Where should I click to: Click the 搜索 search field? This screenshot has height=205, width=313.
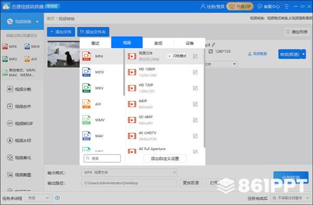(102, 158)
